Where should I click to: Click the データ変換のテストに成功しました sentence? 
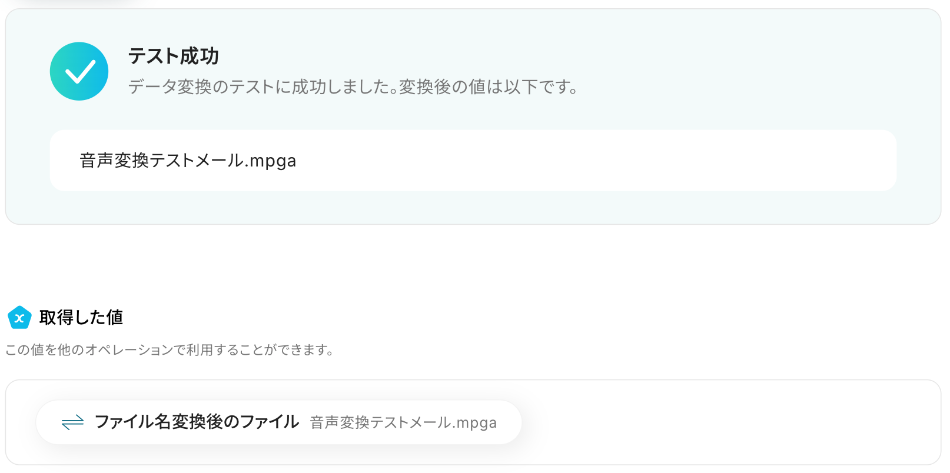pos(259,87)
